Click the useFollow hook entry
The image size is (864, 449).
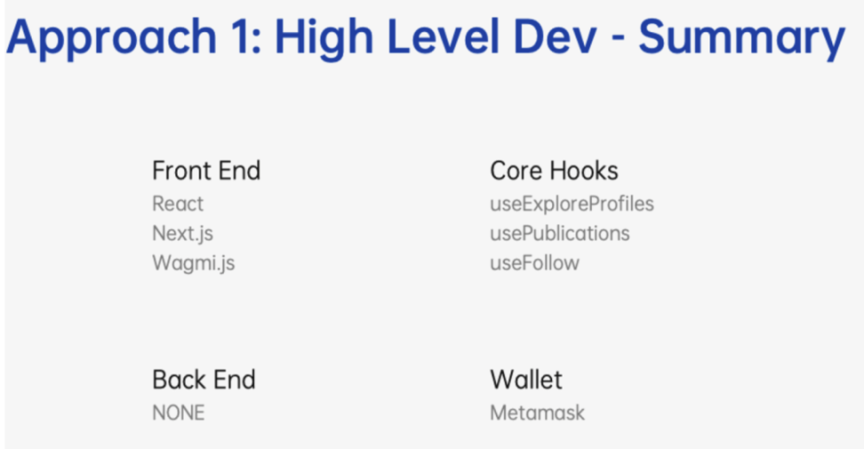coord(534,263)
